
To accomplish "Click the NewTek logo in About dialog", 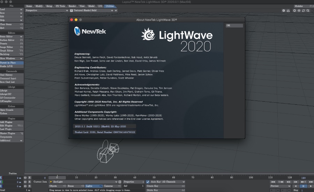I will point(90,31).
